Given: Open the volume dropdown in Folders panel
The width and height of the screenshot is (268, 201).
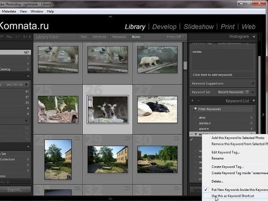Looking at the screenshot, I should (x=26, y=85).
